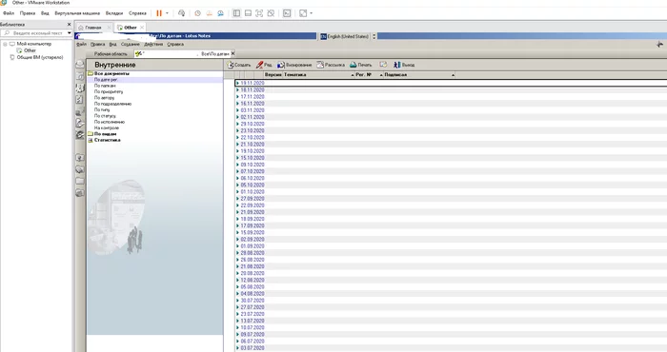Click the Визирование toolbar button

[294, 65]
